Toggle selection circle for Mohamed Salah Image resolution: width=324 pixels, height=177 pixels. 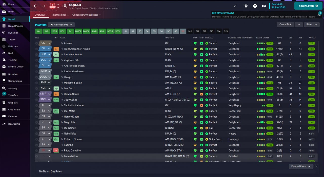tap(37, 83)
